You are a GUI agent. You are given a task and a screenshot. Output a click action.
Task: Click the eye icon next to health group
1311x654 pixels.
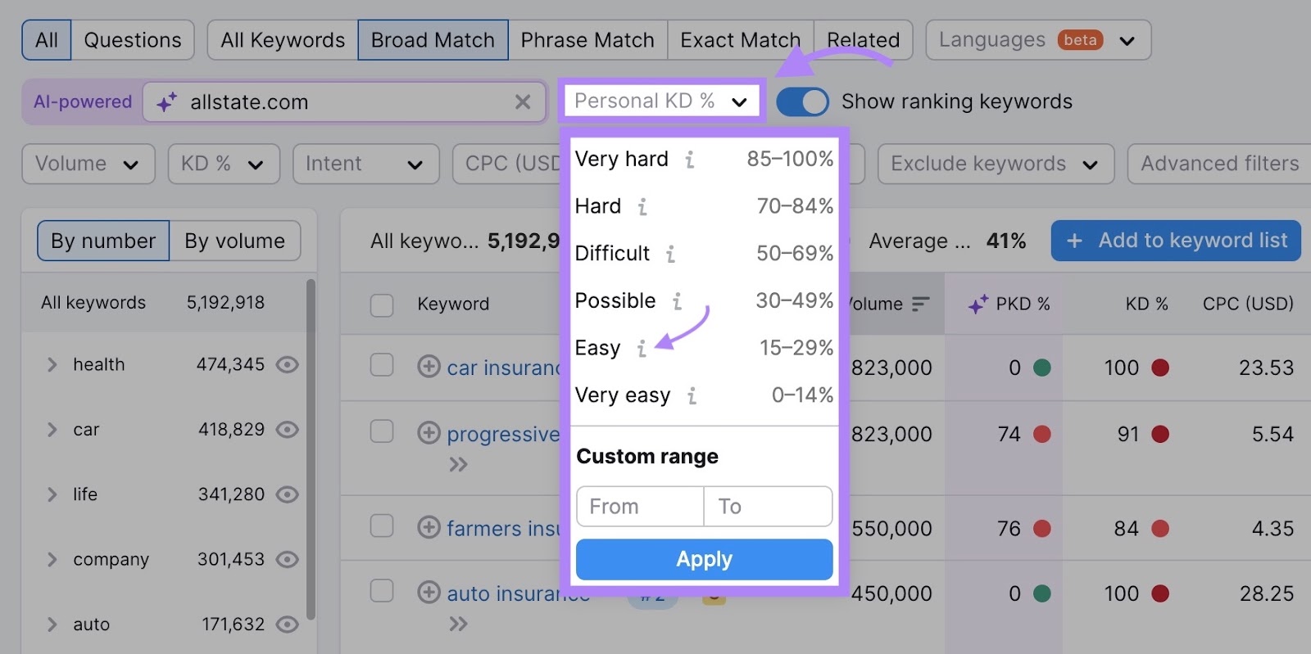(287, 365)
